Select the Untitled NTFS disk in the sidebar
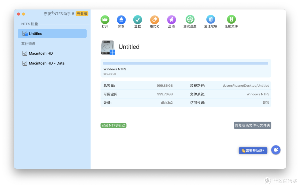Image resolution: width=300 pixels, height=187 pixels. (x=52, y=34)
